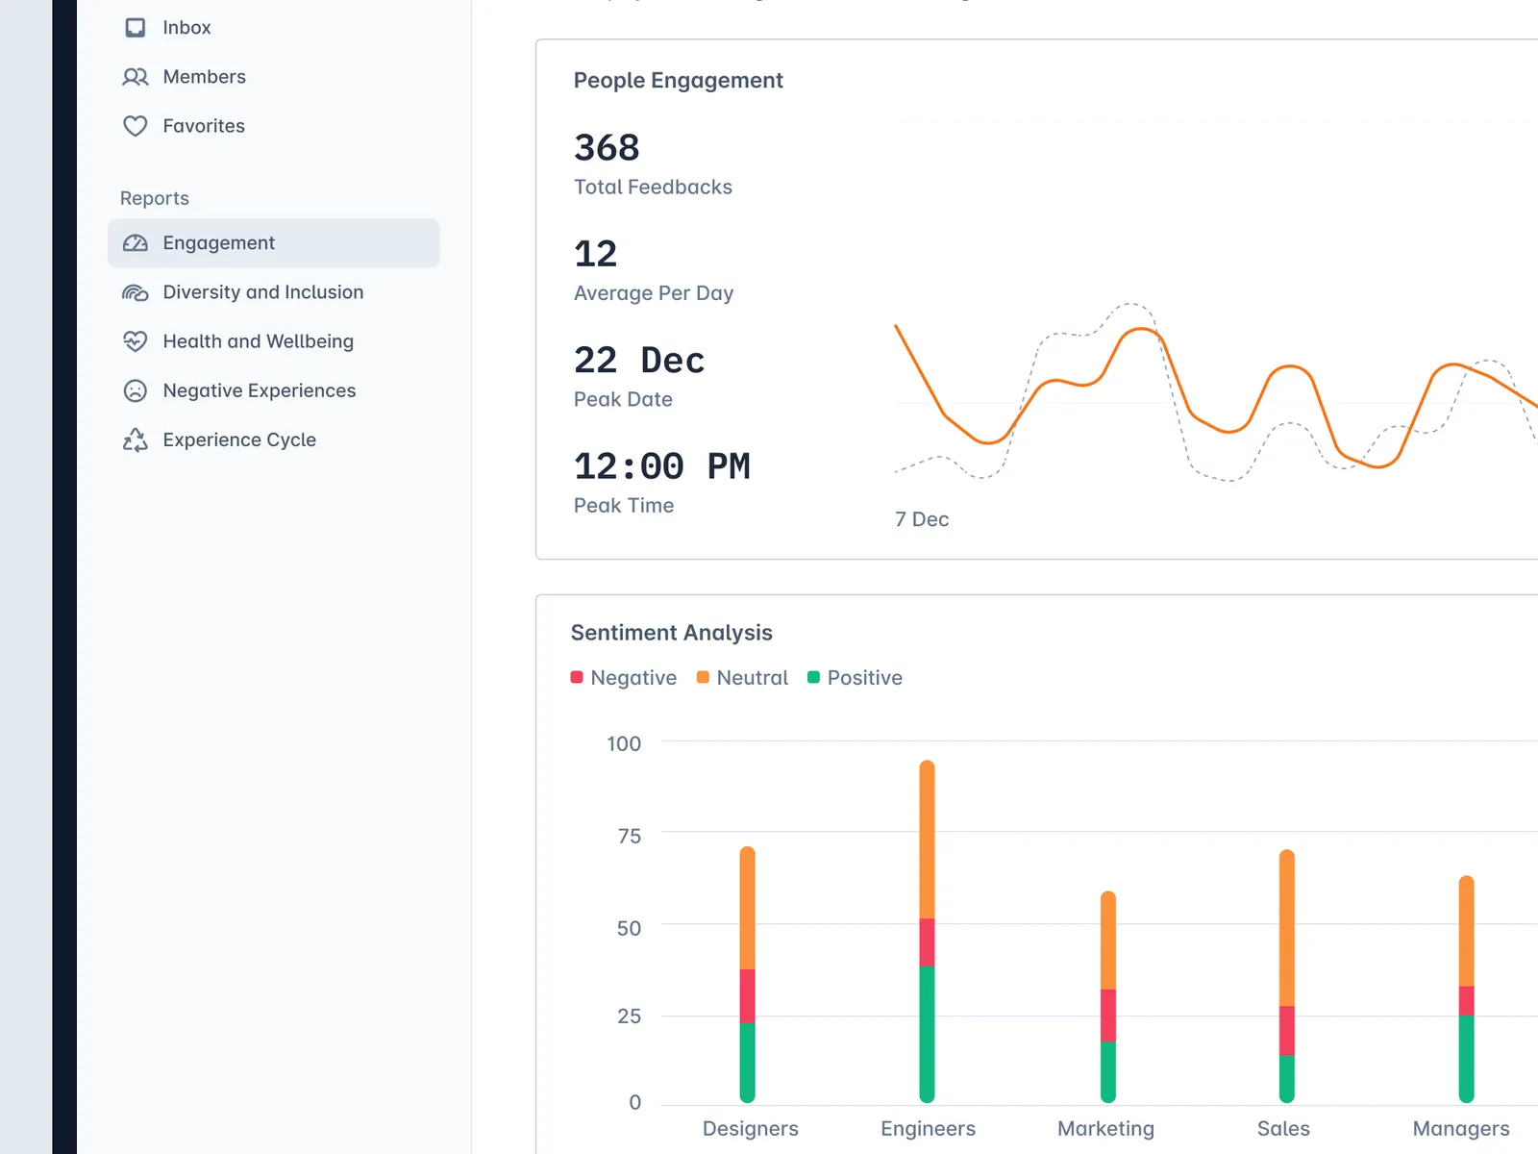Toggle the Positive legend entry
Viewport: 1538px width, 1154px height.
tap(855, 678)
